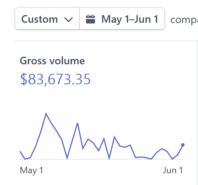Click the Jun 1 axis label
This screenshot has width=198, height=185.
tap(173, 170)
